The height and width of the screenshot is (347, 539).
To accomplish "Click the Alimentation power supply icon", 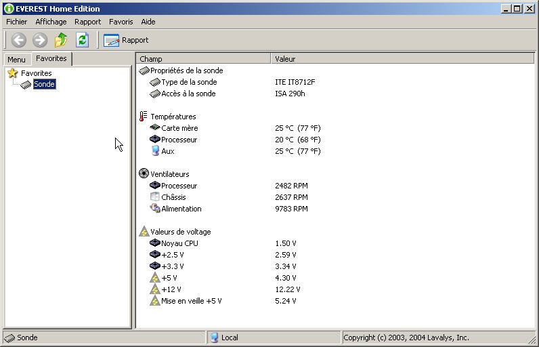I will click(155, 209).
